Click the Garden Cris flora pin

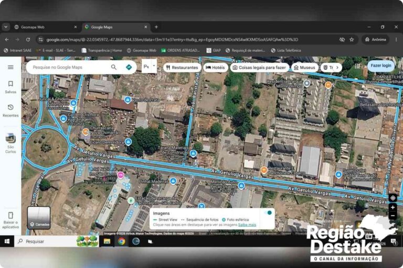63,119
